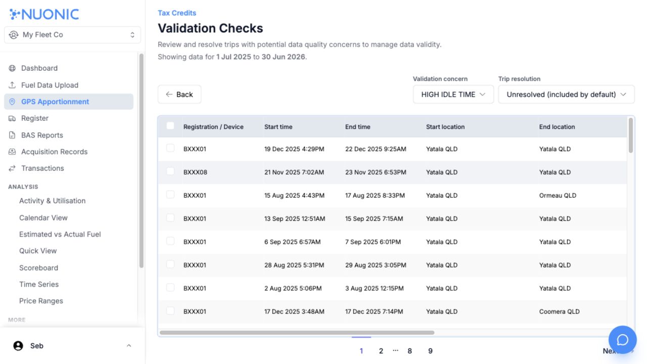Open the Quick View page
The width and height of the screenshot is (647, 364).
coord(38,251)
